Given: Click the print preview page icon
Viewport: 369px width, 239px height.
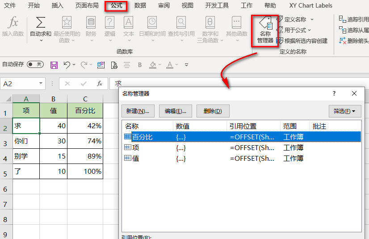Looking at the screenshot, I should point(114,65).
